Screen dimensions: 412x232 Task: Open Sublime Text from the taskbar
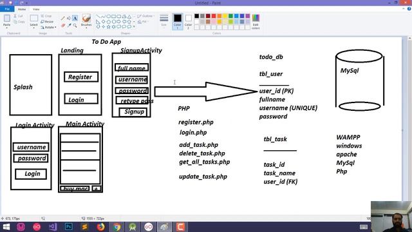(84, 227)
